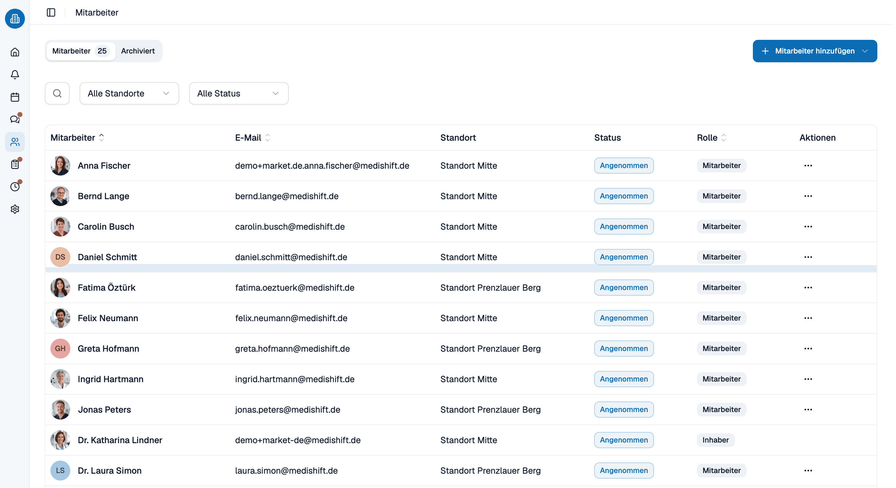
Task: Open chat messages icon in sidebar
Action: click(x=15, y=119)
